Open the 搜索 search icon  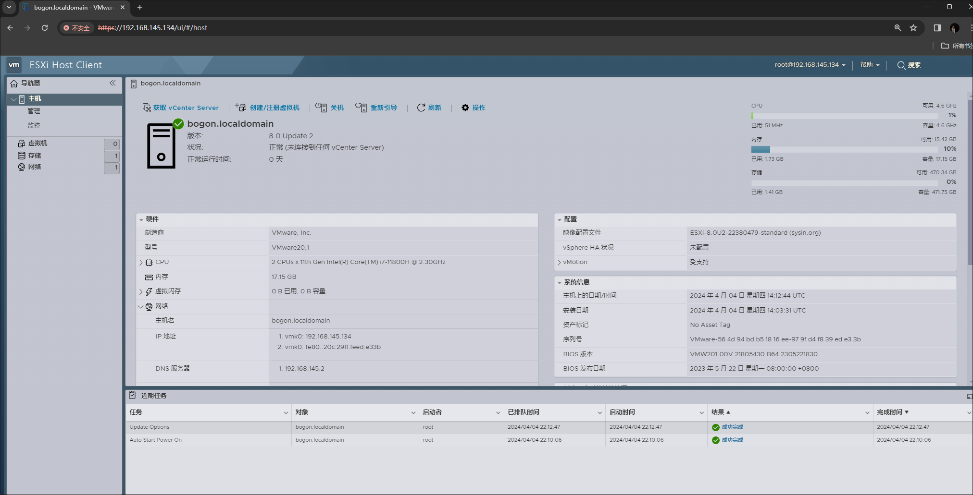pyautogui.click(x=901, y=65)
